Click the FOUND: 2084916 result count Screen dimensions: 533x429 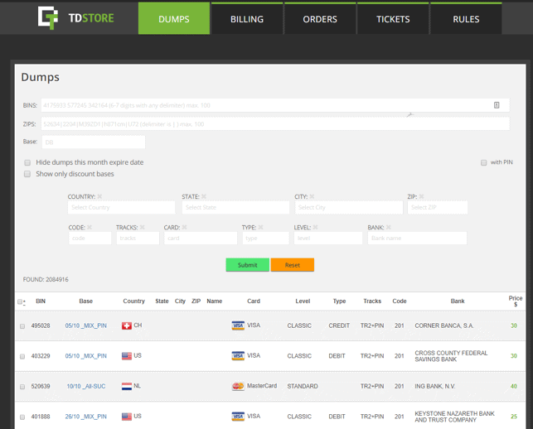point(46,280)
